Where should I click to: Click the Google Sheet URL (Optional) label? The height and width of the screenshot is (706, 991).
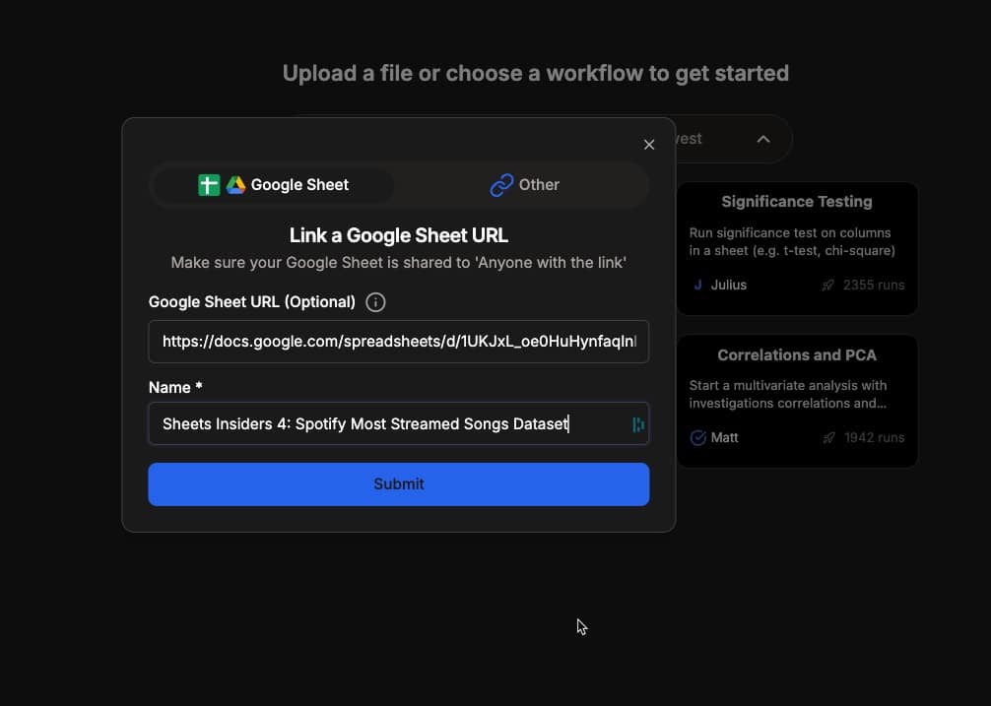pyautogui.click(x=252, y=302)
